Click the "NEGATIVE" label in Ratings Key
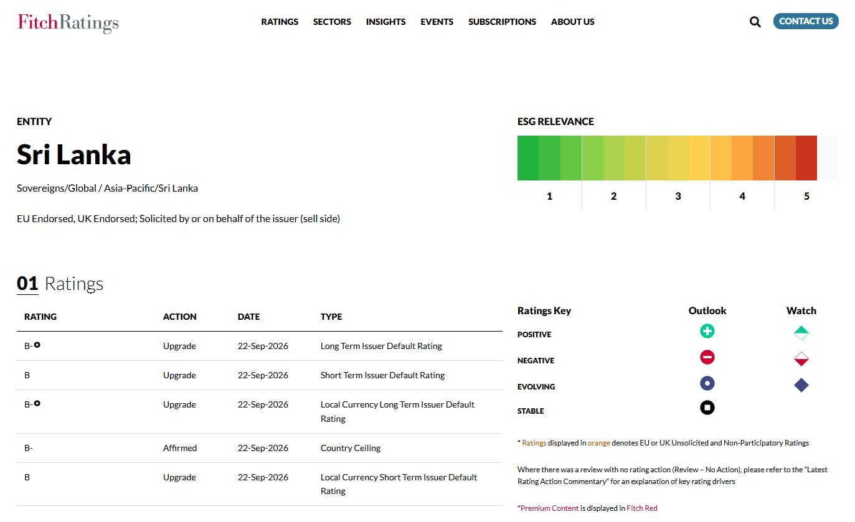Image resolution: width=855 pixels, height=522 pixels. 536,361
